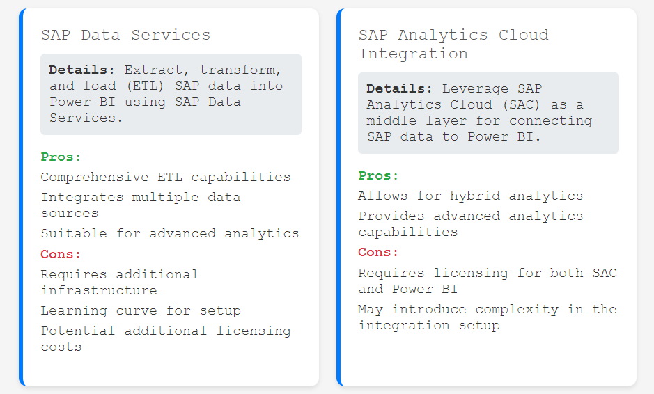Click the Pros label in SAP Data Services card
The image size is (654, 394).
click(61, 157)
